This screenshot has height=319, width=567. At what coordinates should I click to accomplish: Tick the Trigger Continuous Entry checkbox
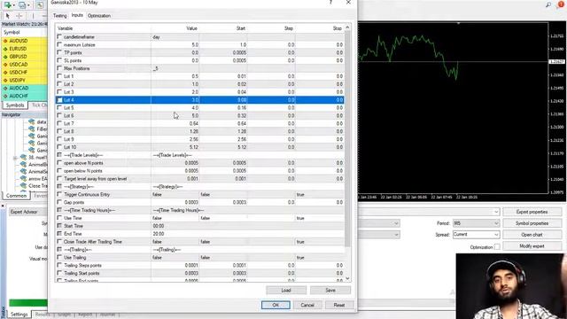click(x=59, y=194)
